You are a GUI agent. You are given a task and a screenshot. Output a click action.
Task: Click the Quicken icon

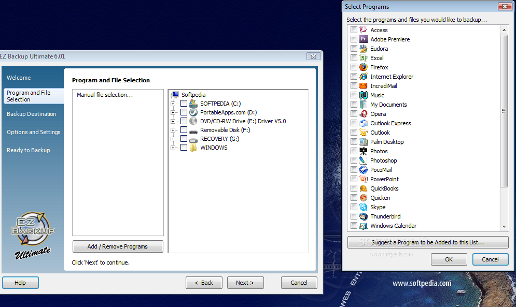tap(364, 198)
